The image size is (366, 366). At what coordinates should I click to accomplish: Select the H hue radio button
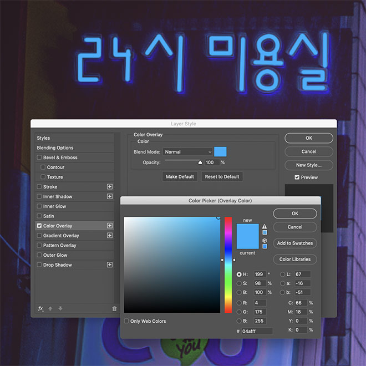tap(239, 274)
